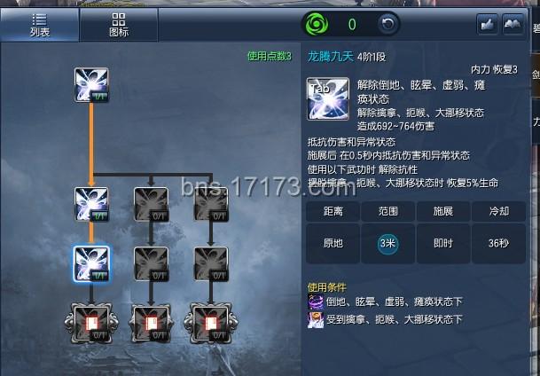Click the Tab skill icon in details

tap(328, 99)
